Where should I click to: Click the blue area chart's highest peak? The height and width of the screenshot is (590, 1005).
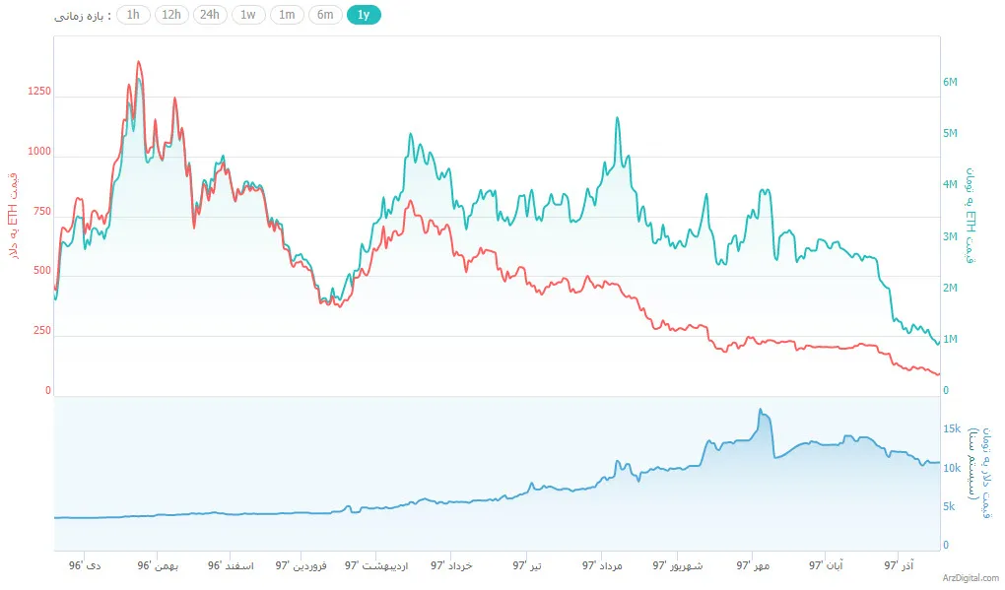[x=761, y=410]
